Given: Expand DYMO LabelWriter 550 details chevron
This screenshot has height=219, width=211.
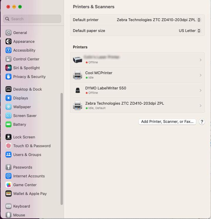Looking at the screenshot, I should click(200, 90).
